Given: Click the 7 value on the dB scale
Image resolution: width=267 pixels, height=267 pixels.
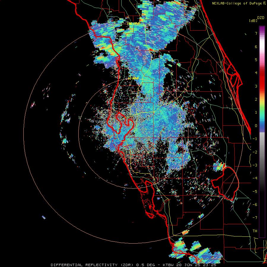Looking at the screenshot, I should pyautogui.click(x=256, y=33).
